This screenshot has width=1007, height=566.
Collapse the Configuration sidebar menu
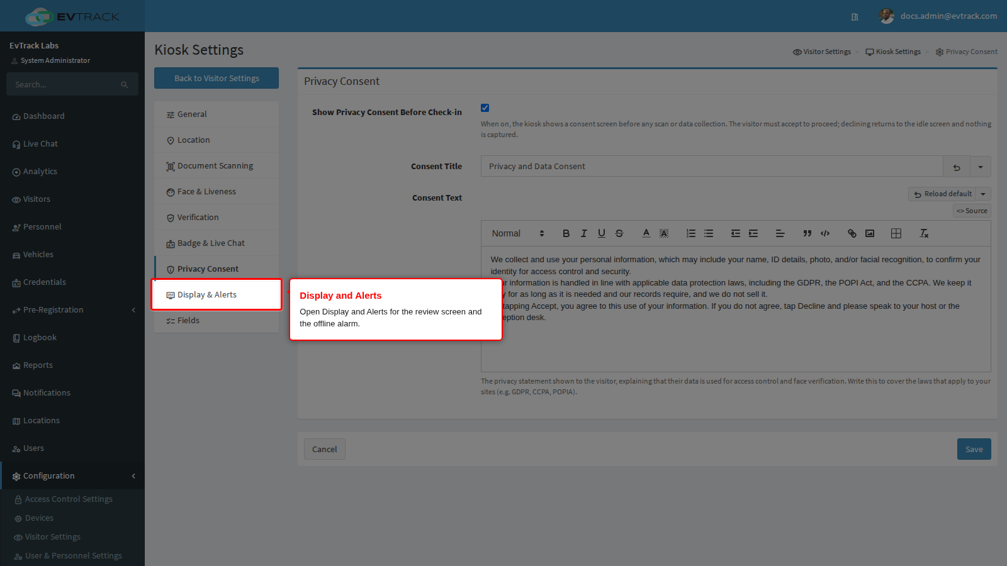[73, 476]
